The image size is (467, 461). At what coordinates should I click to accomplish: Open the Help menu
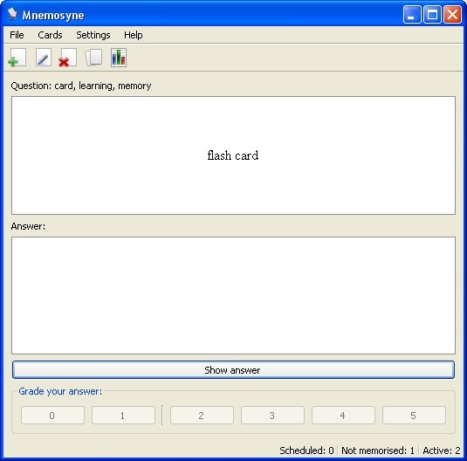point(134,35)
